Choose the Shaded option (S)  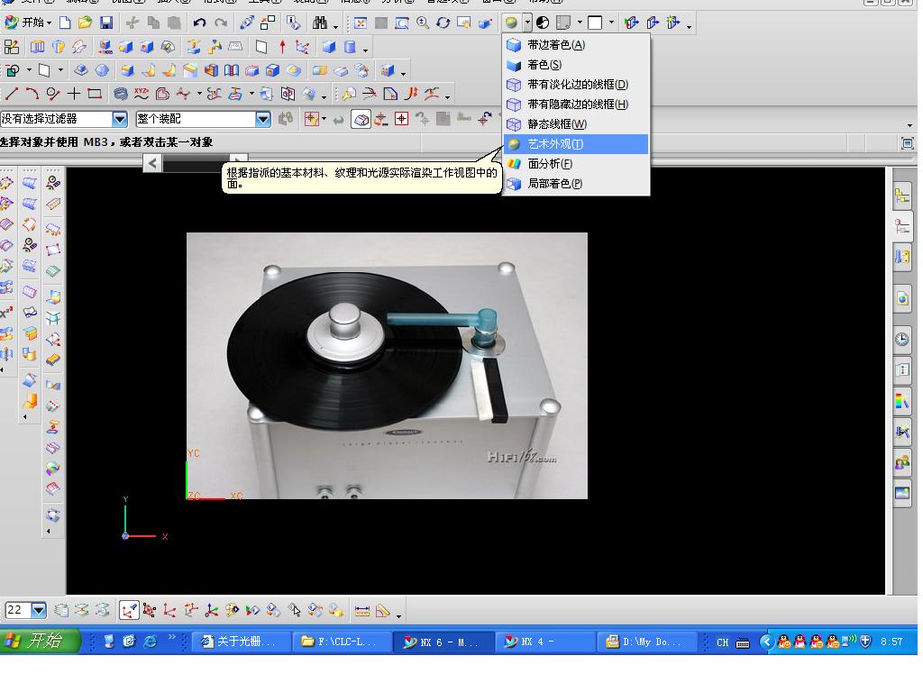576,65
